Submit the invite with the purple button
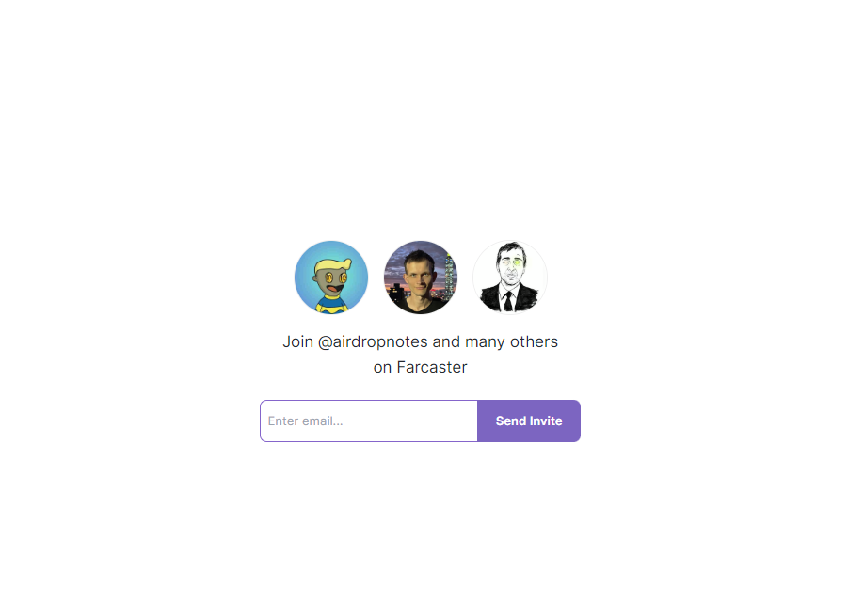848x603 pixels. click(x=529, y=421)
